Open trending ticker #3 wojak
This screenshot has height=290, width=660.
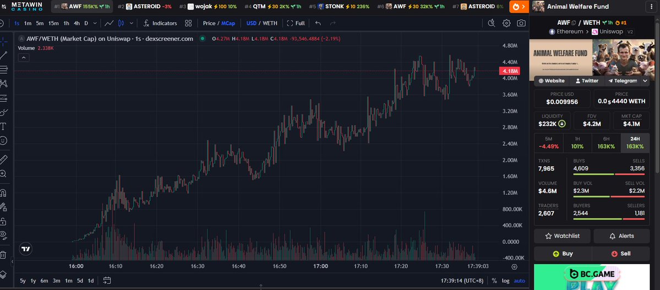coord(208,6)
